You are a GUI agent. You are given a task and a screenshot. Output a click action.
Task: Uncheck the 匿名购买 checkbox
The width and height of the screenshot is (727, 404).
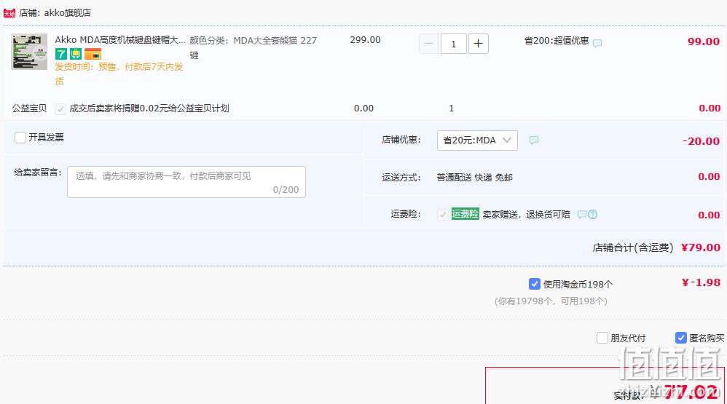[x=680, y=338]
